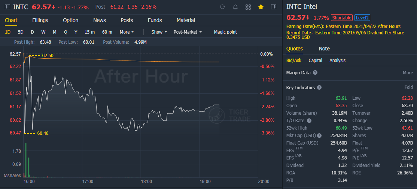
Task: Click the Post Volume 4.99M value
Action: (x=141, y=42)
